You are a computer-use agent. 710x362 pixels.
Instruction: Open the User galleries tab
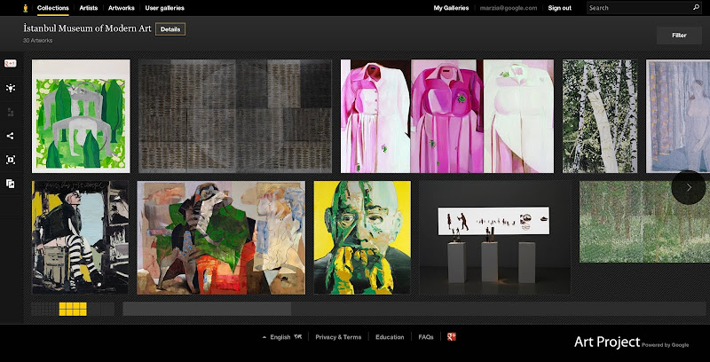[x=164, y=8]
